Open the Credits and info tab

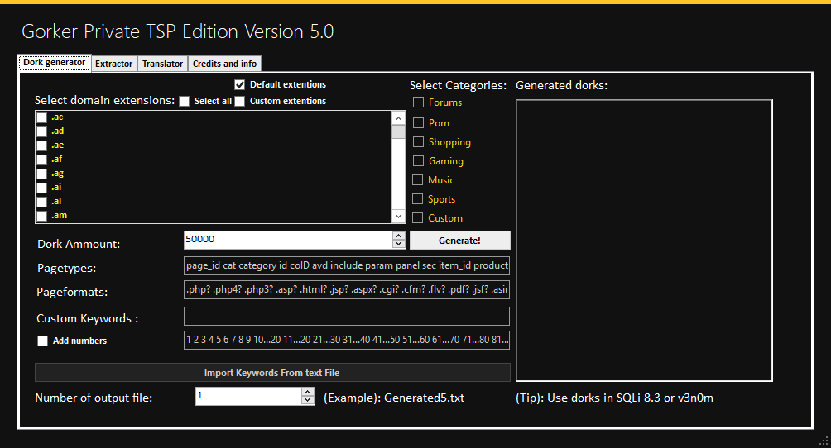point(224,64)
